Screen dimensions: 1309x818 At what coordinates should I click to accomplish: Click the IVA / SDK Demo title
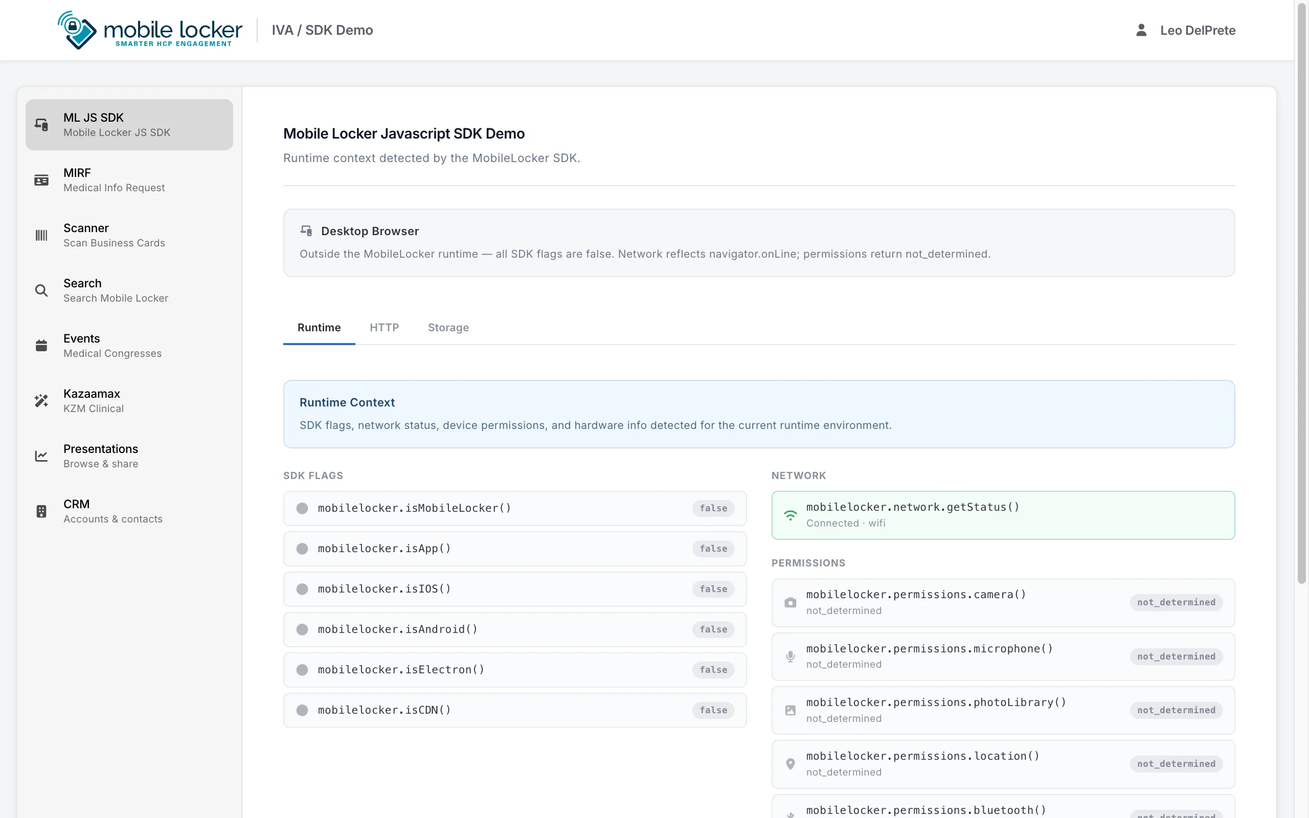point(322,30)
